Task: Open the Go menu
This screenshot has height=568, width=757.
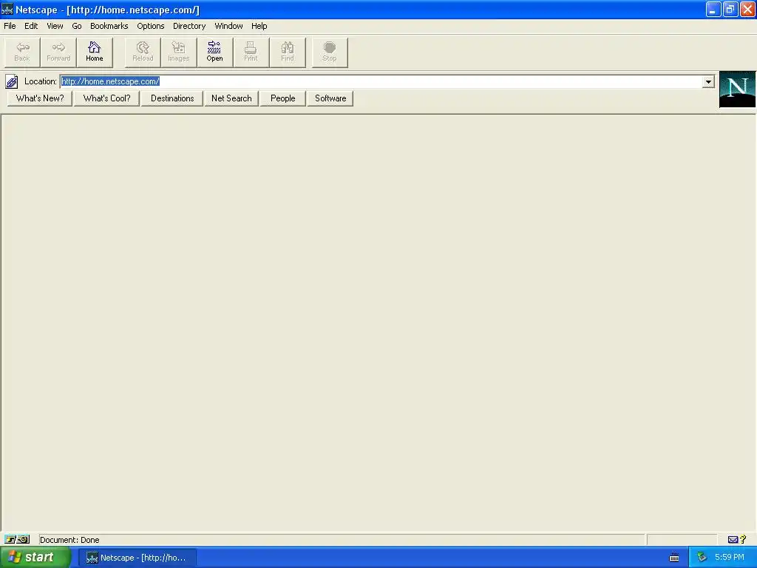Action: (x=77, y=26)
